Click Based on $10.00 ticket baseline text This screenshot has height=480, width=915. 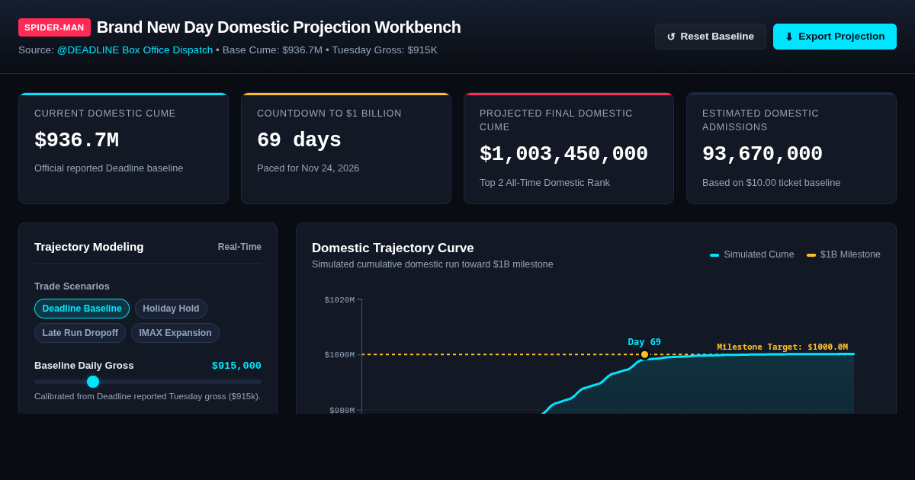[771, 183]
